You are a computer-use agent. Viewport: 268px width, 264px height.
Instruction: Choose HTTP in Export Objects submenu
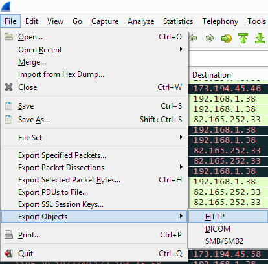[x=229, y=217]
